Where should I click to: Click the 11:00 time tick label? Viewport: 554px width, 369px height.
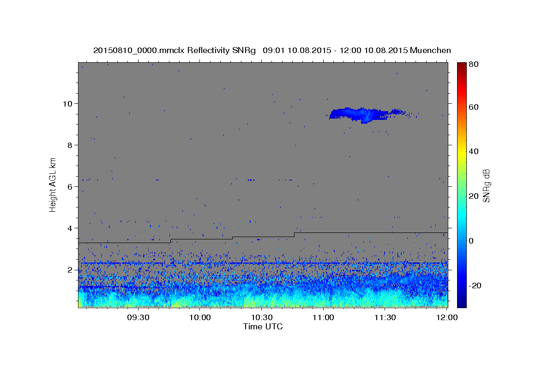[x=323, y=318]
